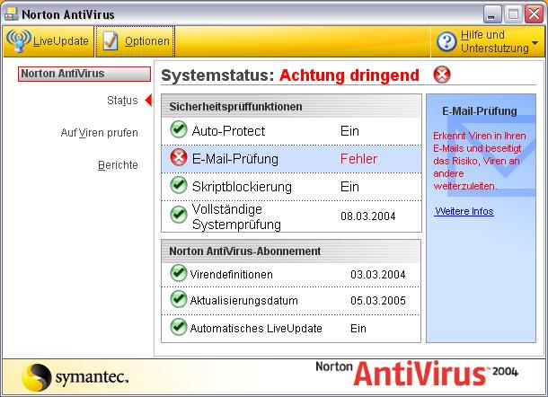
Task: Click the Optionen checklist icon
Action: coord(110,41)
